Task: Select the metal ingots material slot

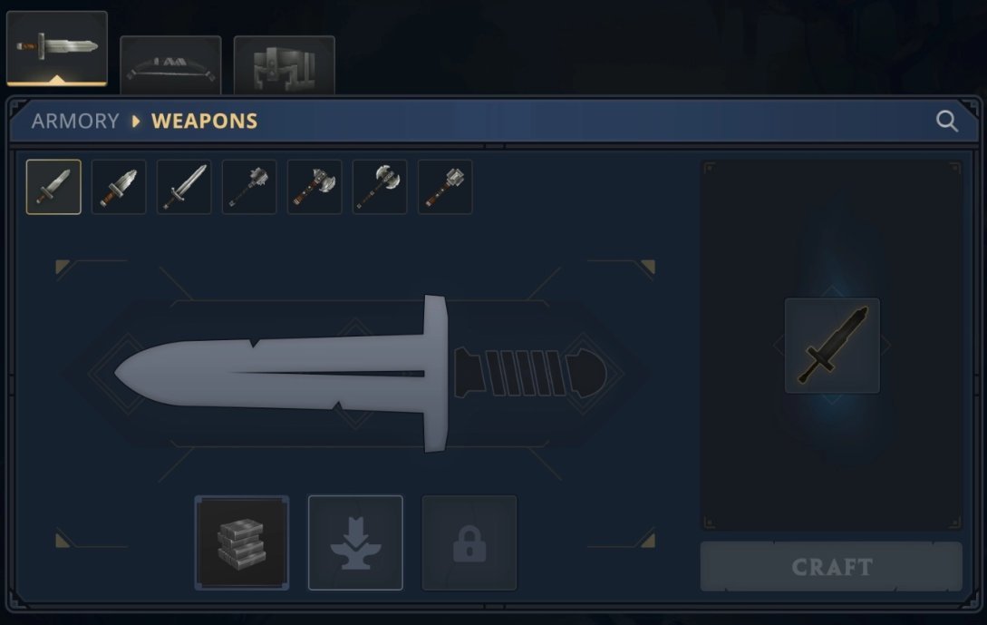Action: [242, 543]
